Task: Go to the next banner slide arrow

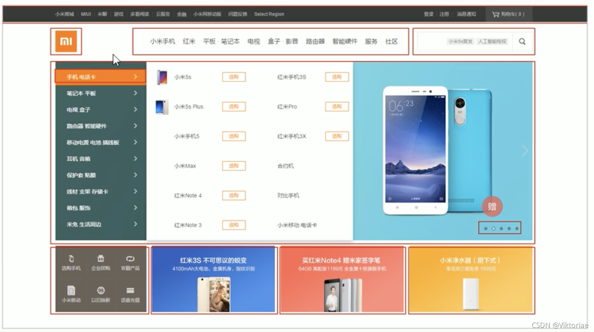Action: (x=525, y=151)
